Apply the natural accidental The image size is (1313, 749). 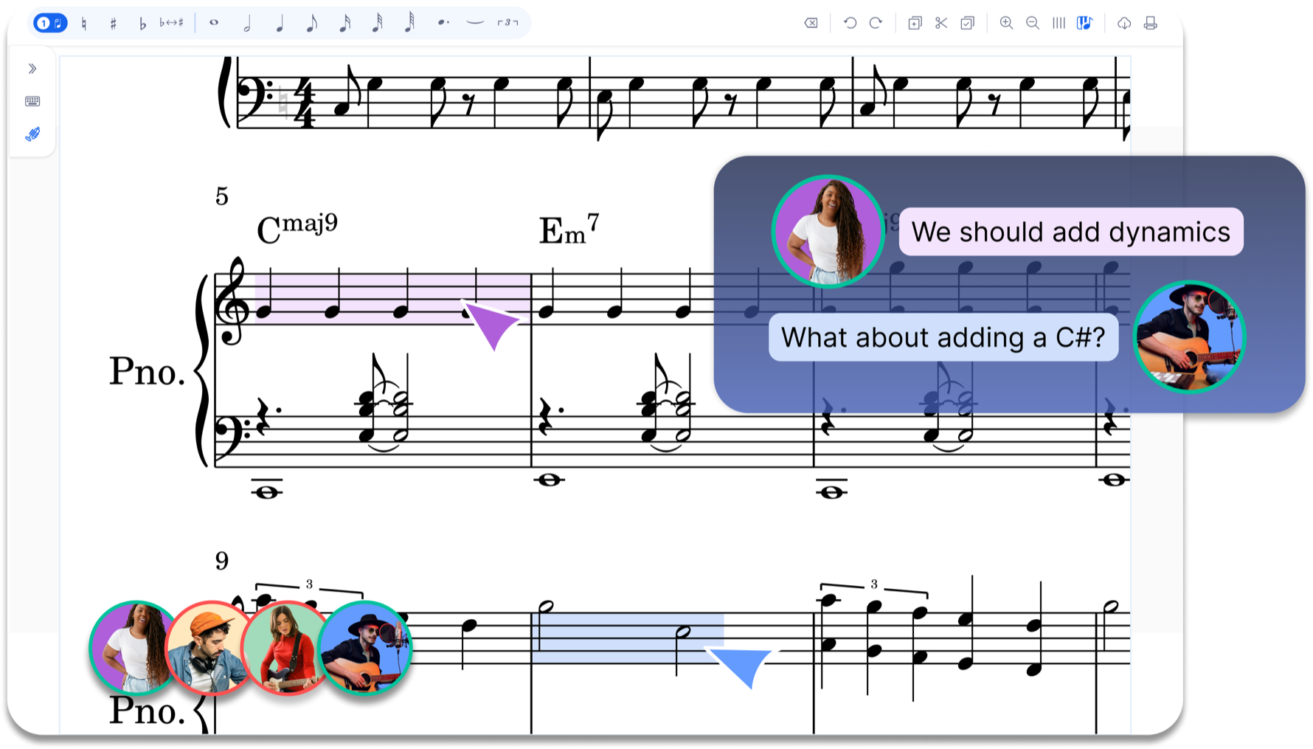(84, 24)
